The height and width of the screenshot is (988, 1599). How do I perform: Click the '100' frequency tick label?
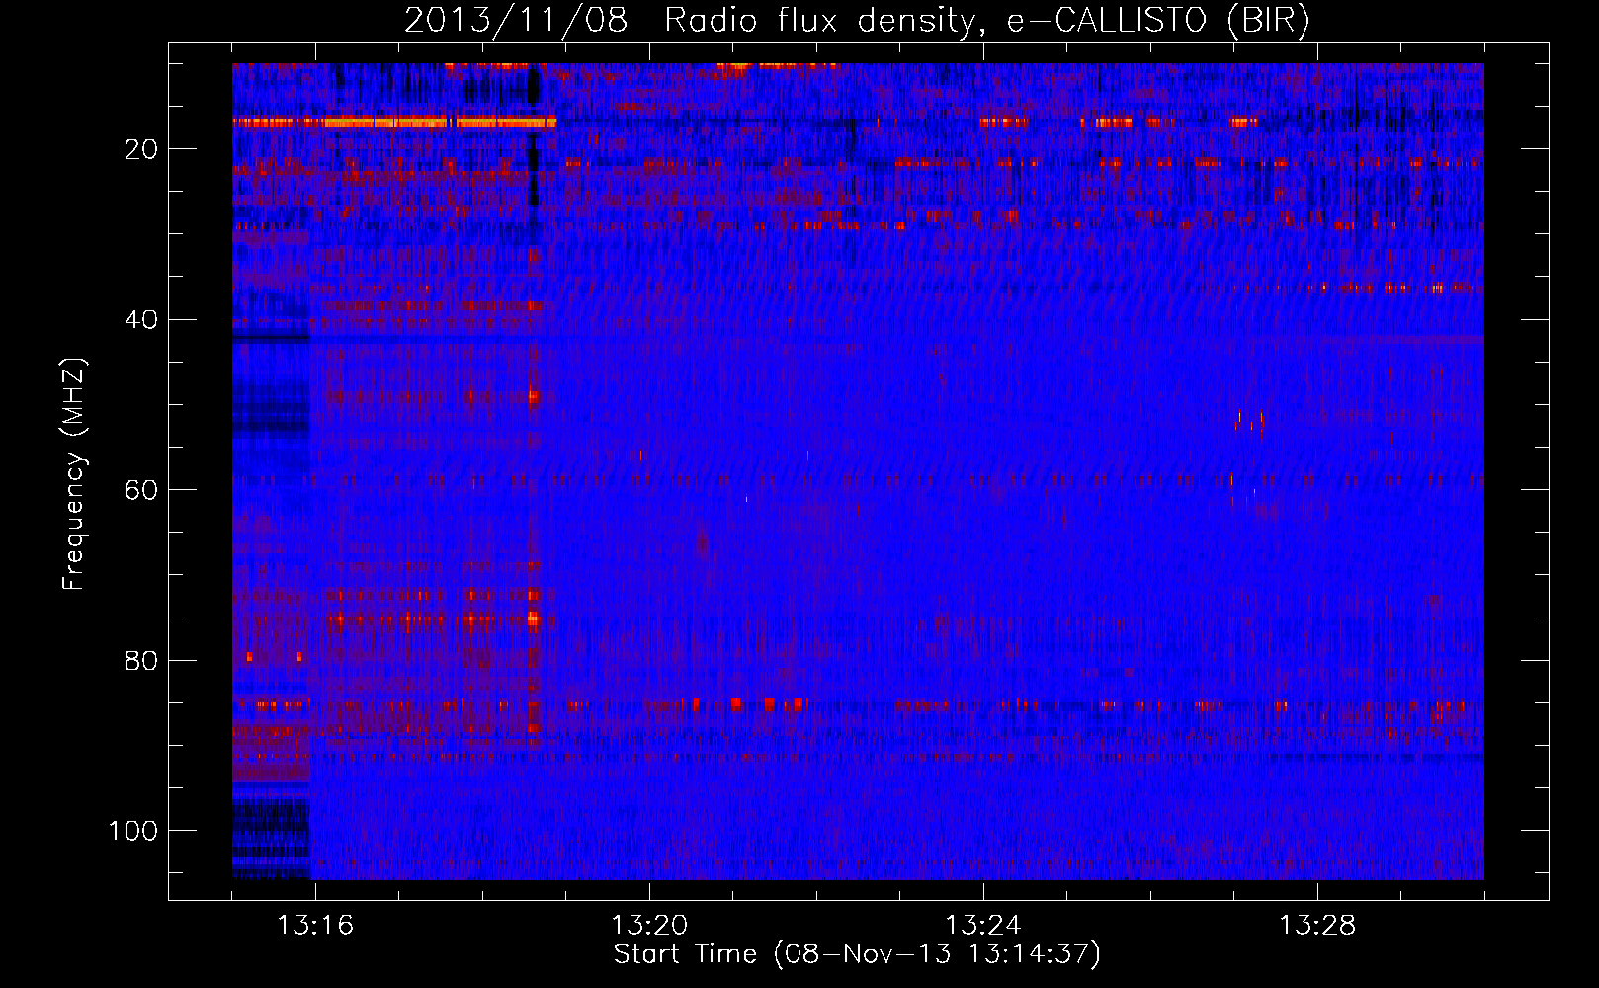pos(134,831)
